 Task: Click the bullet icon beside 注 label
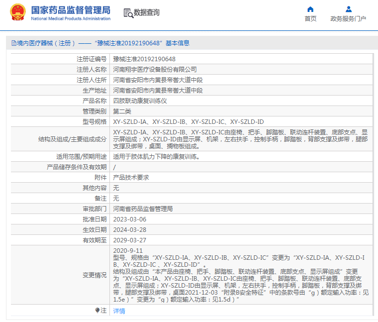(x=97, y=310)
